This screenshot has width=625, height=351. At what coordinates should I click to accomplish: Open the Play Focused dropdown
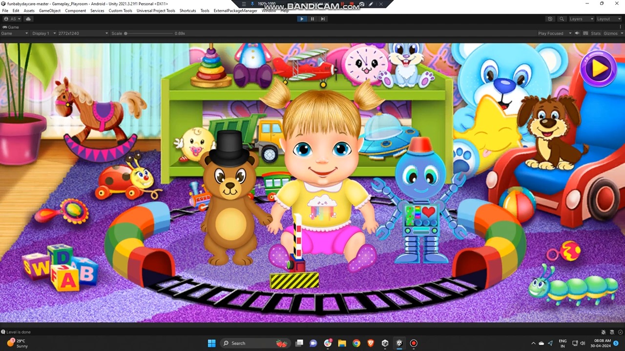tap(554, 33)
